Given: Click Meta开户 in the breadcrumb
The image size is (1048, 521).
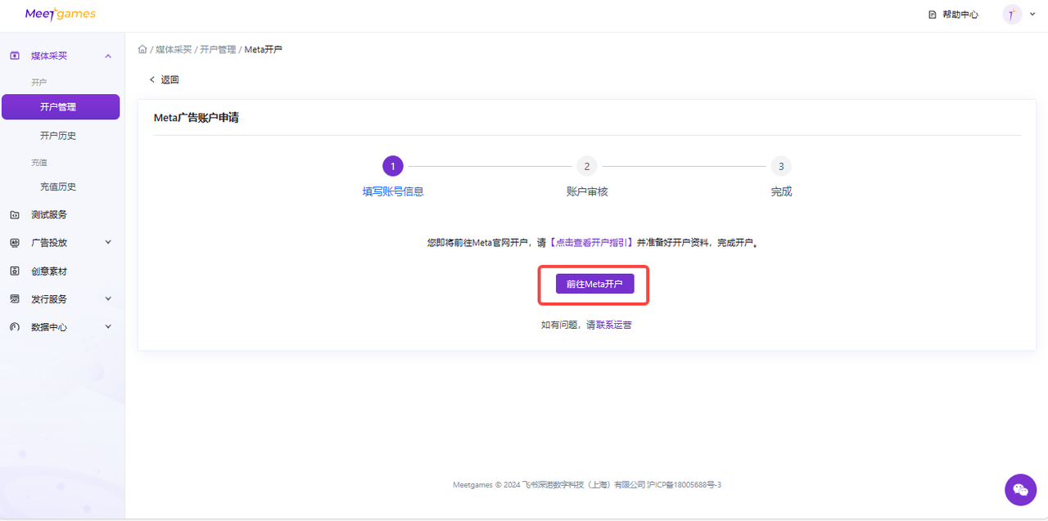Looking at the screenshot, I should coord(263,50).
